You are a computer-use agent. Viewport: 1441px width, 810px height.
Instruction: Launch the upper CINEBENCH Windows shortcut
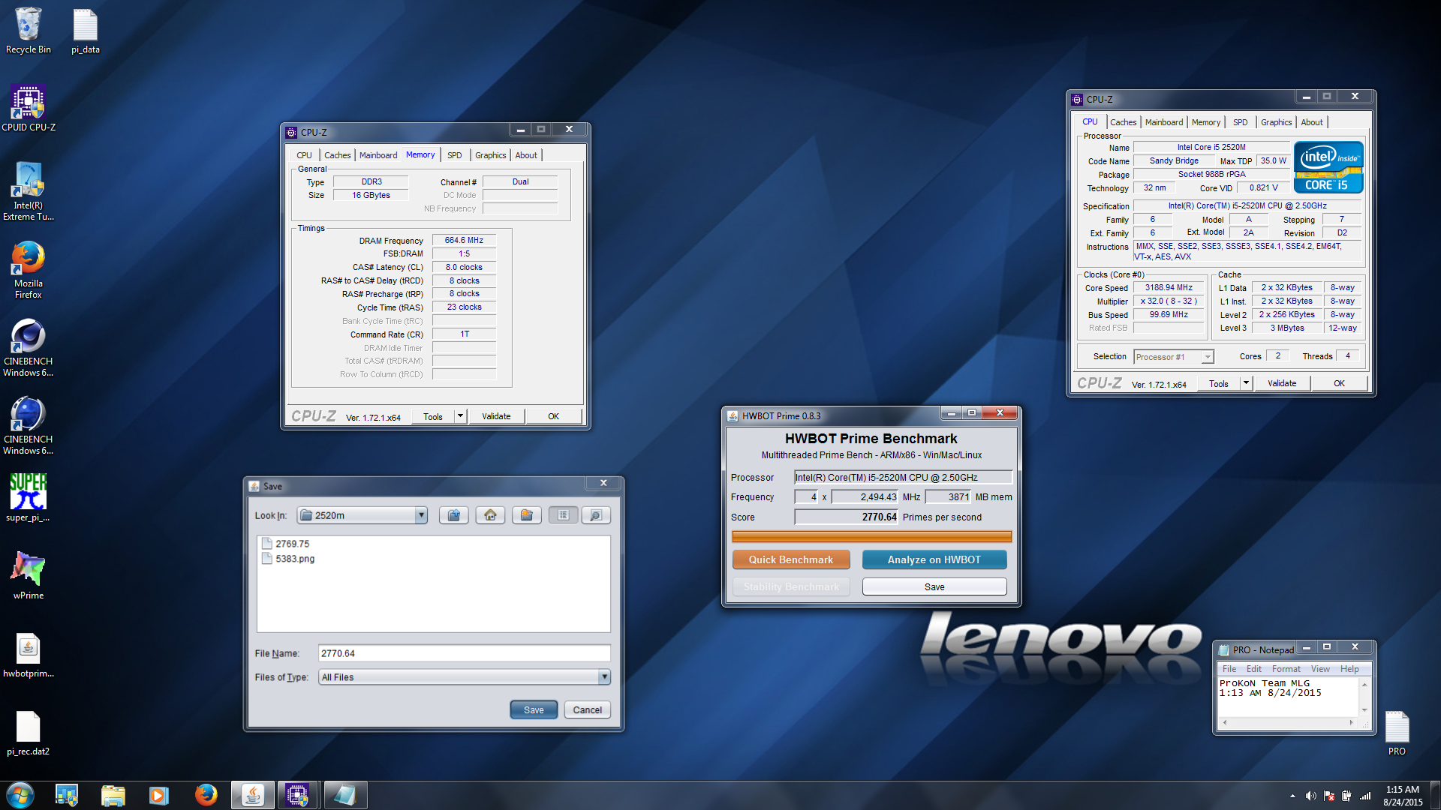[x=29, y=347]
